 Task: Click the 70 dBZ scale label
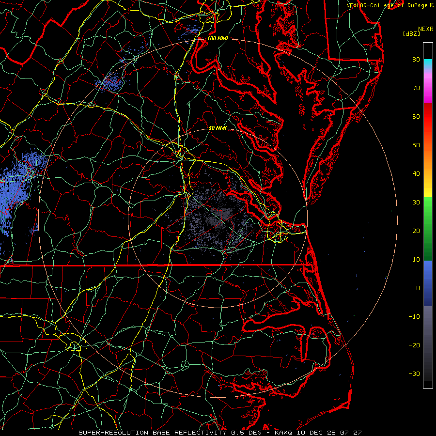(416, 88)
